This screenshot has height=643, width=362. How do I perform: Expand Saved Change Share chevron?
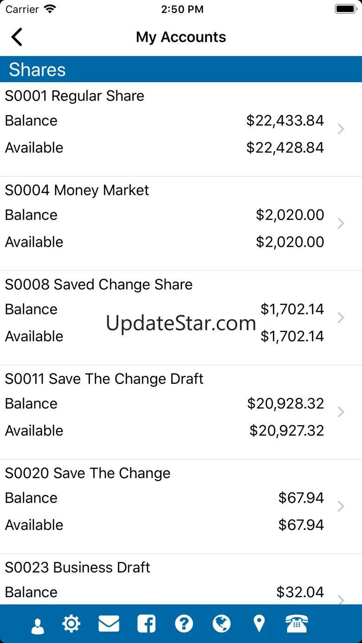tap(341, 318)
